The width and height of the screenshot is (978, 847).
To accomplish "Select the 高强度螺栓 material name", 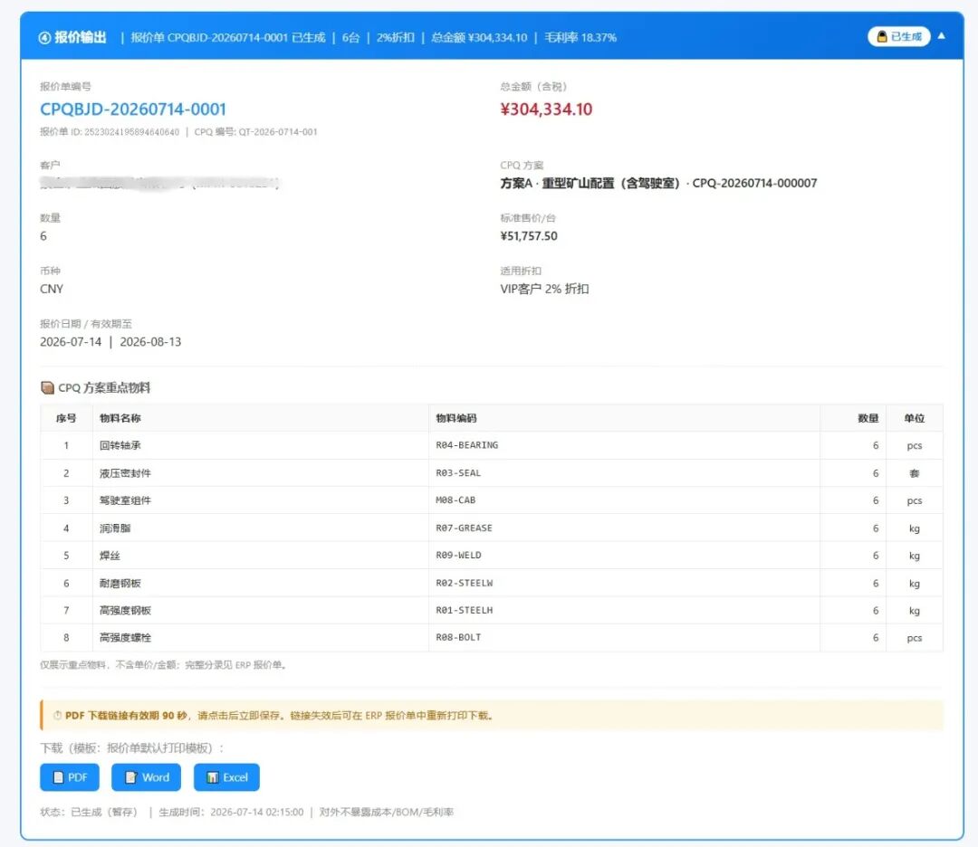I will tap(125, 638).
